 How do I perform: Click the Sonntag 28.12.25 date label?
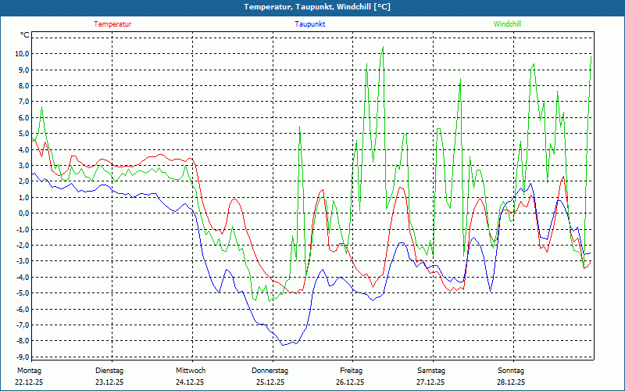511,376
